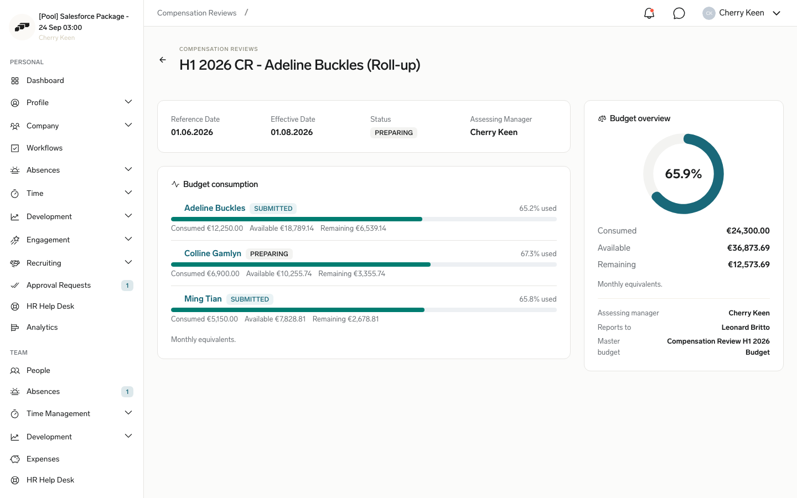797x498 pixels.
Task: Expand the Team Time Management chevron
Action: click(x=128, y=413)
